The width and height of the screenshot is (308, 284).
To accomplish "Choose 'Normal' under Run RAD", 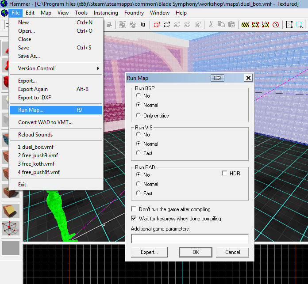I will click(x=139, y=184).
